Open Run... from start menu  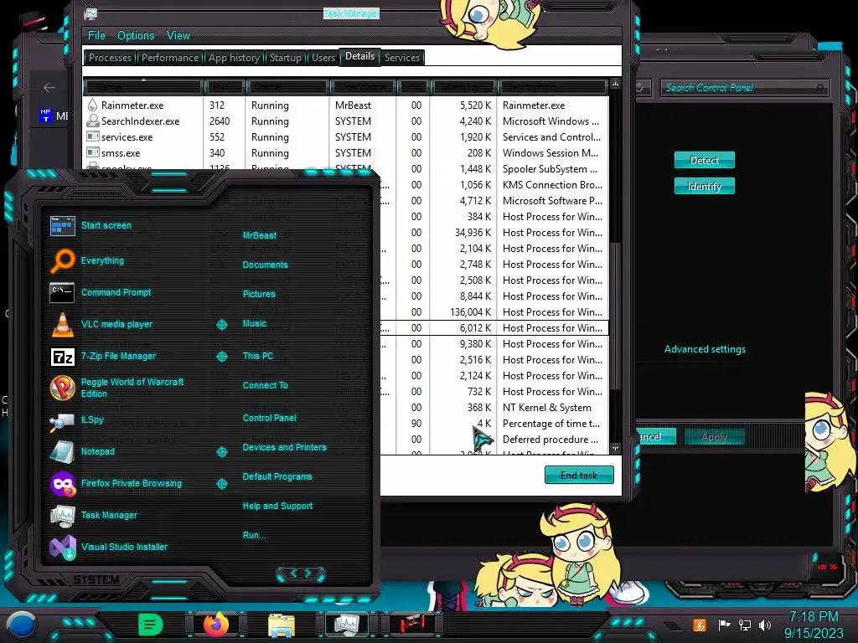point(254,535)
